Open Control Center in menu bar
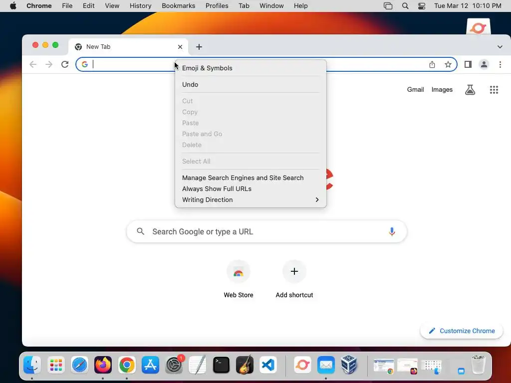 (x=421, y=6)
